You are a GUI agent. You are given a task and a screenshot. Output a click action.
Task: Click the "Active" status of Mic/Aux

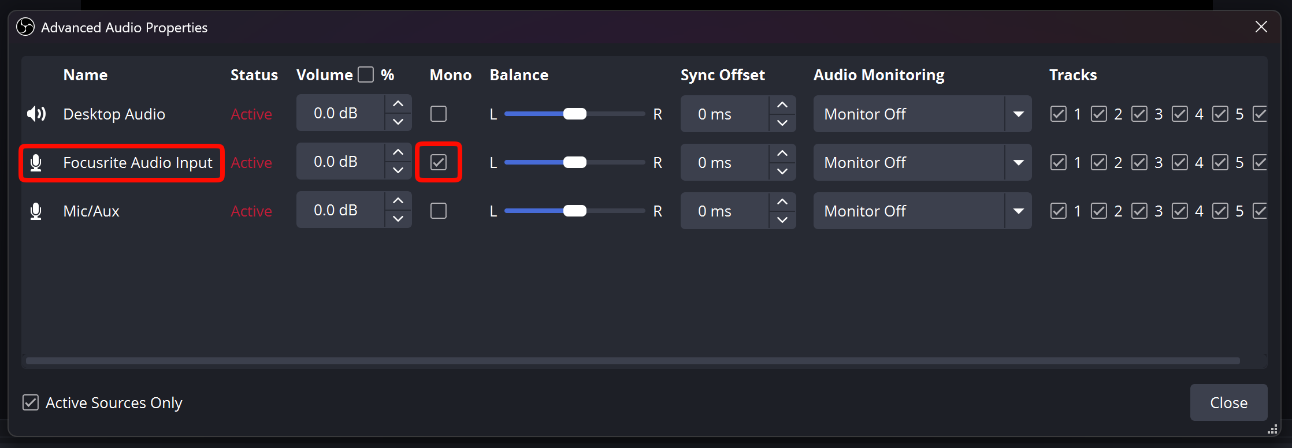[x=251, y=211]
